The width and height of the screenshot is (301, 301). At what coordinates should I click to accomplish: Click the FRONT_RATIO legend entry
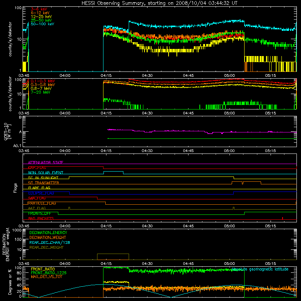[43, 269]
